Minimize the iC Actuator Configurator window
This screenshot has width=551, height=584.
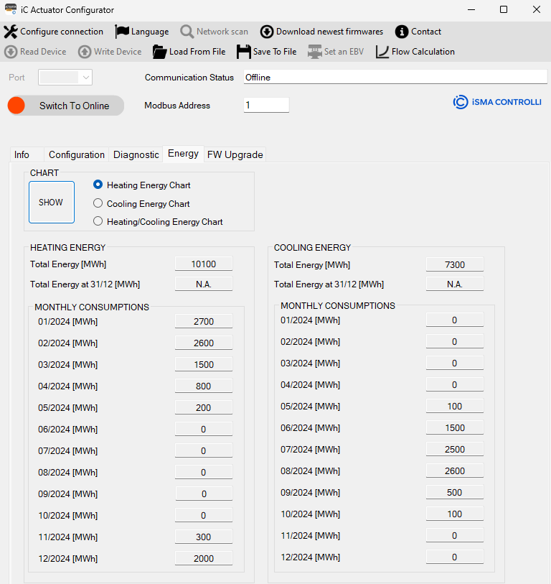(x=471, y=9)
